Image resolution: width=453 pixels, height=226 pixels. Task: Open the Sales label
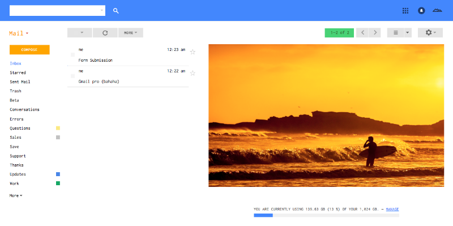click(15, 138)
